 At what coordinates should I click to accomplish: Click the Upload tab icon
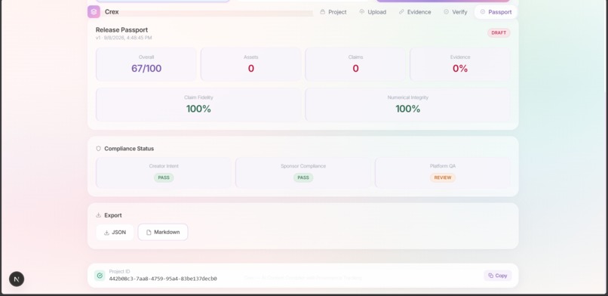click(x=362, y=11)
